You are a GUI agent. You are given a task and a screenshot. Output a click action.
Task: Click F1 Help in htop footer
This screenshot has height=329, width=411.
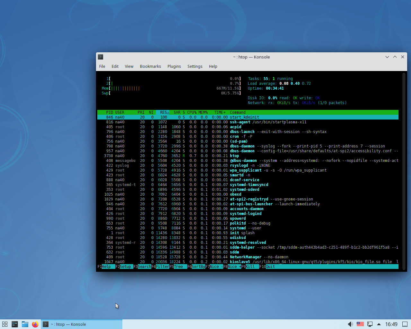(x=106, y=267)
